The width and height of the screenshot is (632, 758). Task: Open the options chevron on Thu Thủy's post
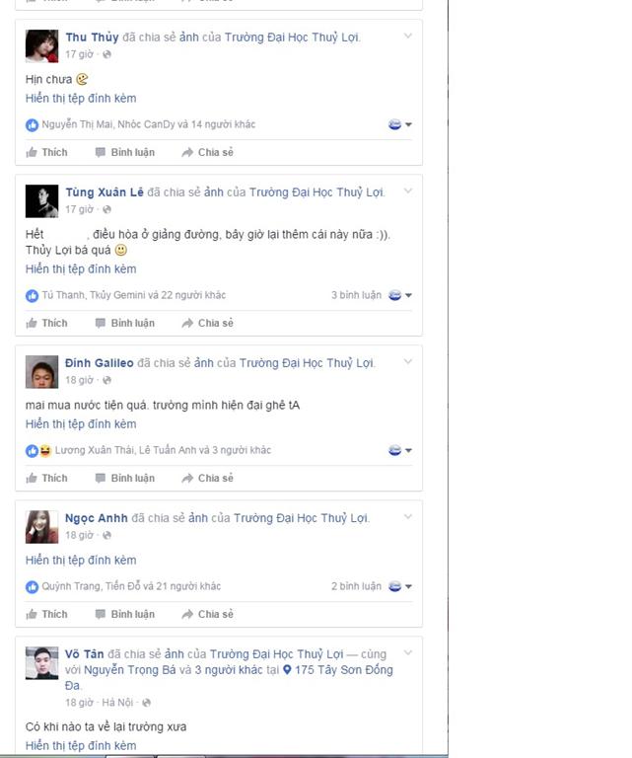pyautogui.click(x=408, y=36)
